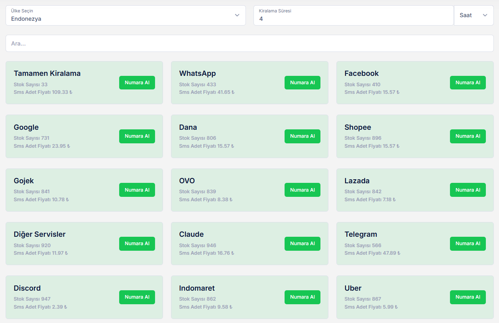The image size is (499, 323).
Task: Click Numara Al for Tamamen Kiralama
Action: pyautogui.click(x=137, y=83)
